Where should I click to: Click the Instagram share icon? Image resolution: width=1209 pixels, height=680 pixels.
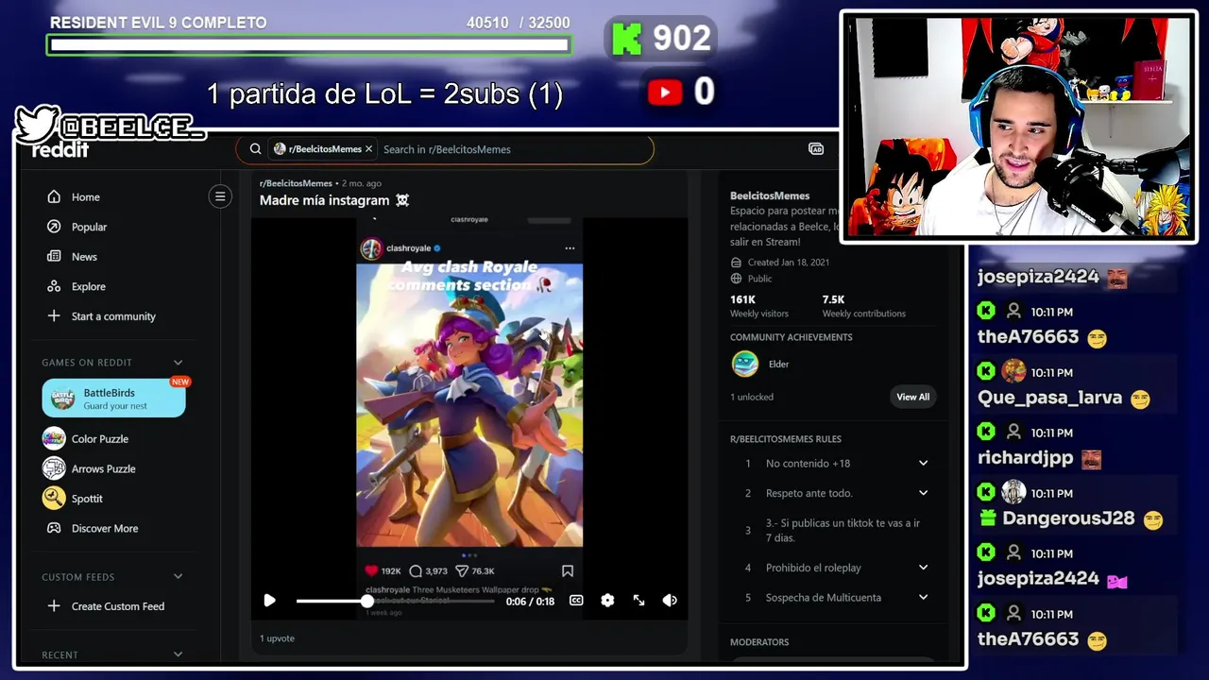[x=462, y=570]
